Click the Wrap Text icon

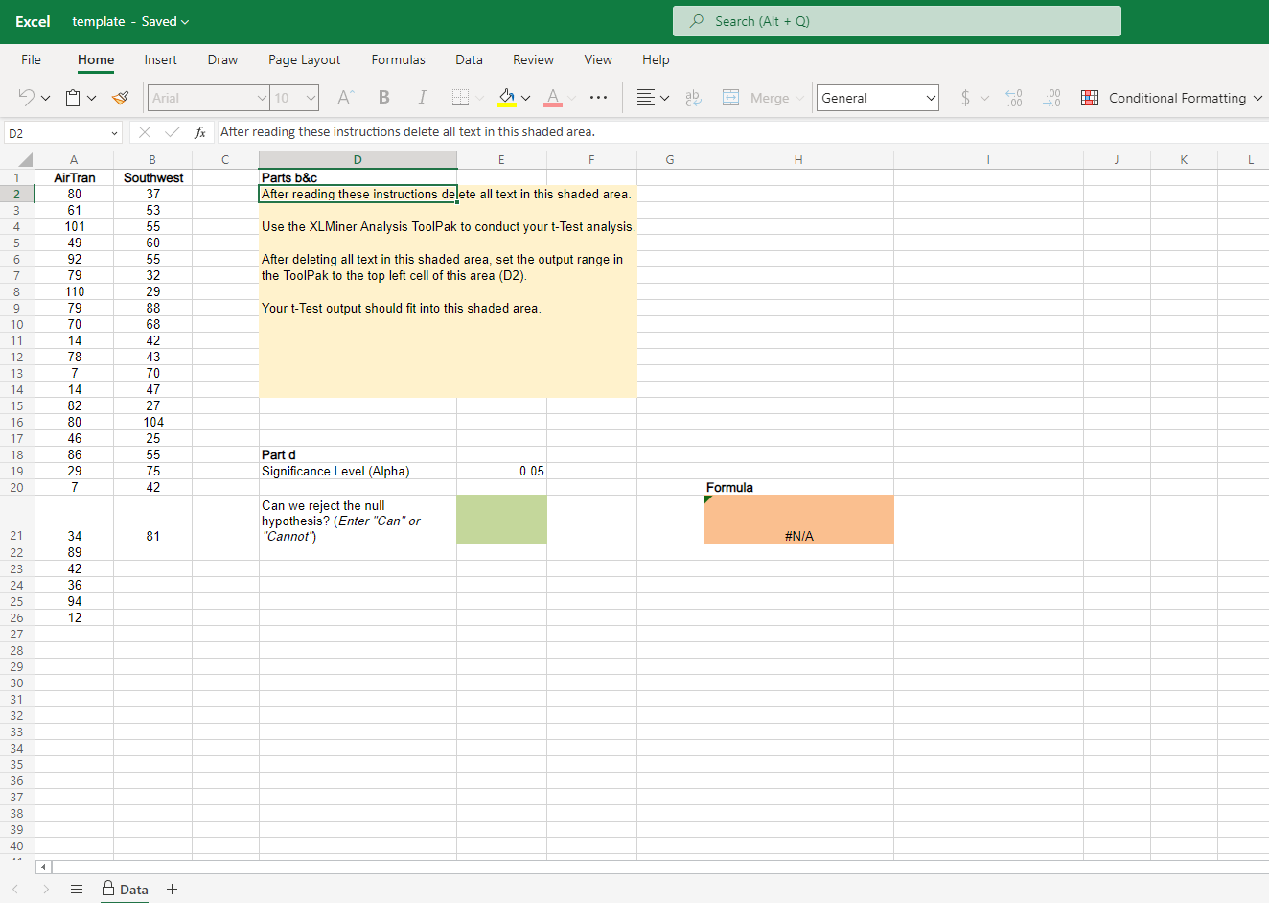click(693, 97)
